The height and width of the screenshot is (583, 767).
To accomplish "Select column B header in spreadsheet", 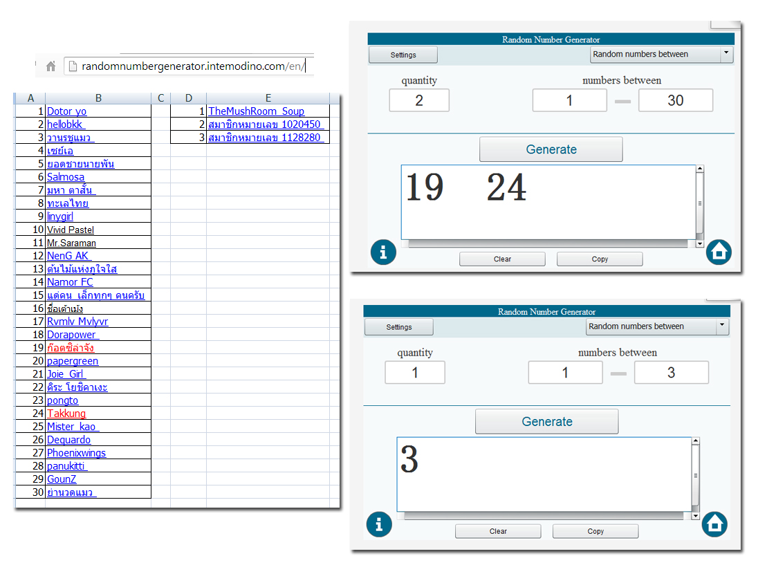I will tap(98, 98).
